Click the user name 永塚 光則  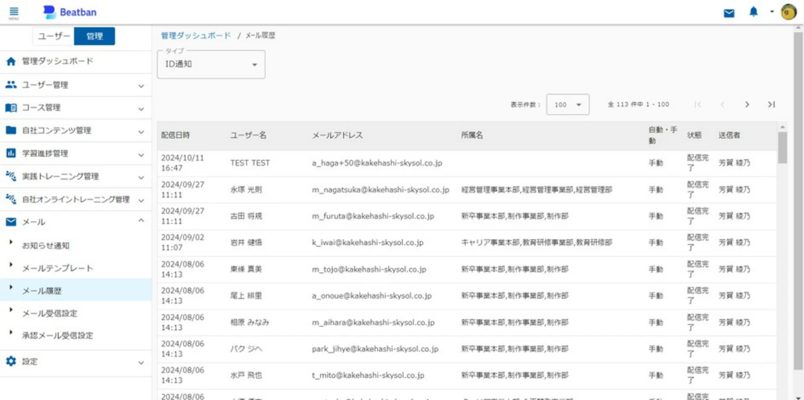coord(246,190)
